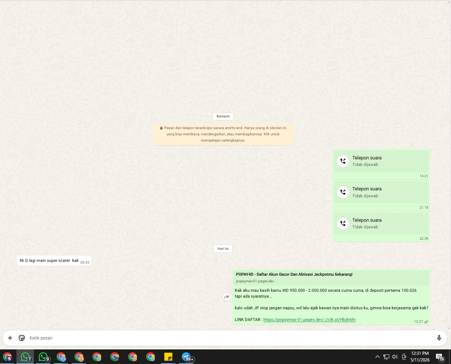This screenshot has height=364, width=451.
Task: Switch to WhatsApp taskbar icon with badge 9
Action: click(x=43, y=357)
